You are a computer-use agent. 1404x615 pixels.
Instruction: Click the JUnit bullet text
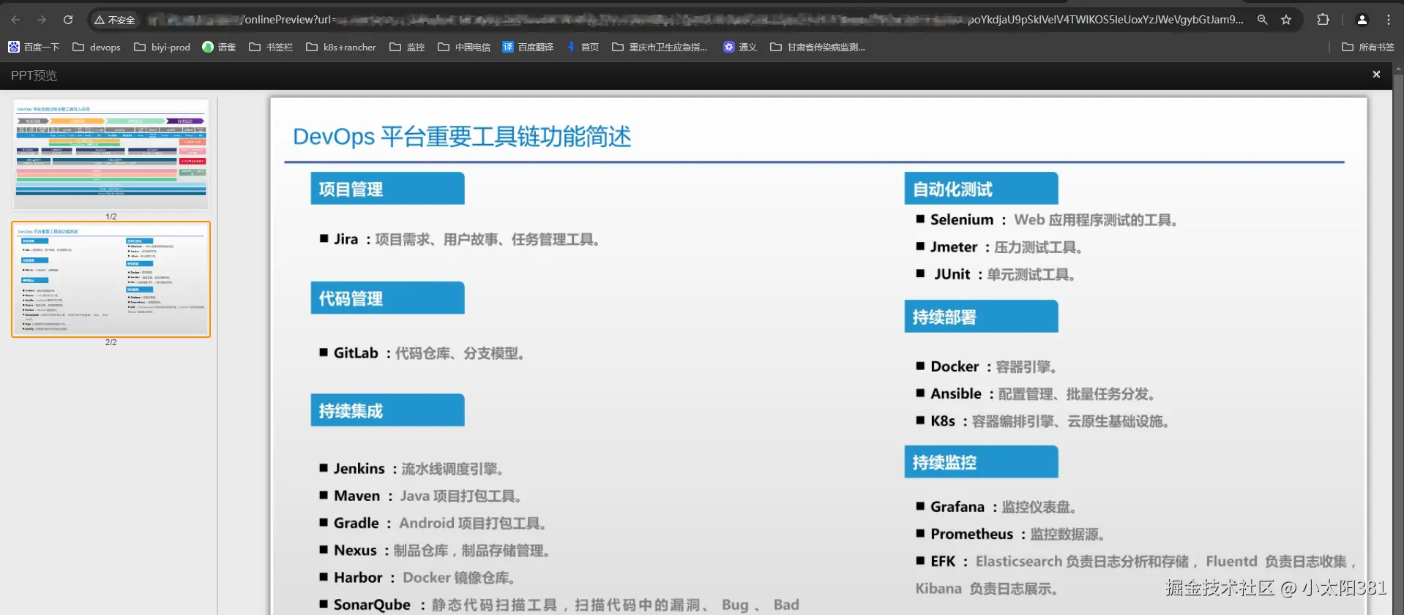pyautogui.click(x=996, y=274)
